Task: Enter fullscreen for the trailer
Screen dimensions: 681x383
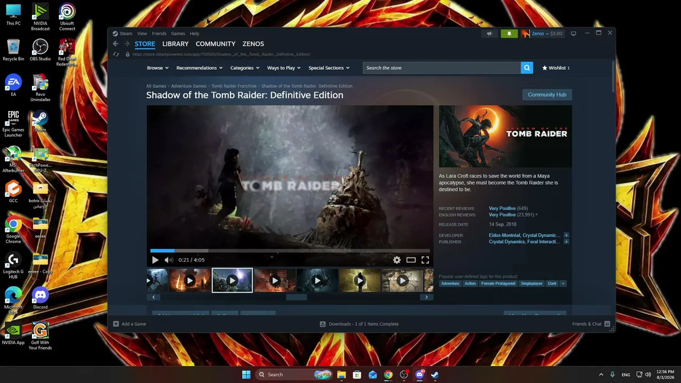Action: coord(425,260)
